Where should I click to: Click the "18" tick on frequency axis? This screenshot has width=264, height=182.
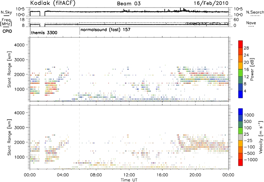click(22, 20)
